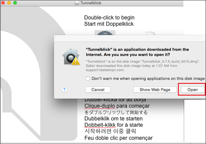
Task: Click the 'Double-click to begin' text
Action: point(109,18)
